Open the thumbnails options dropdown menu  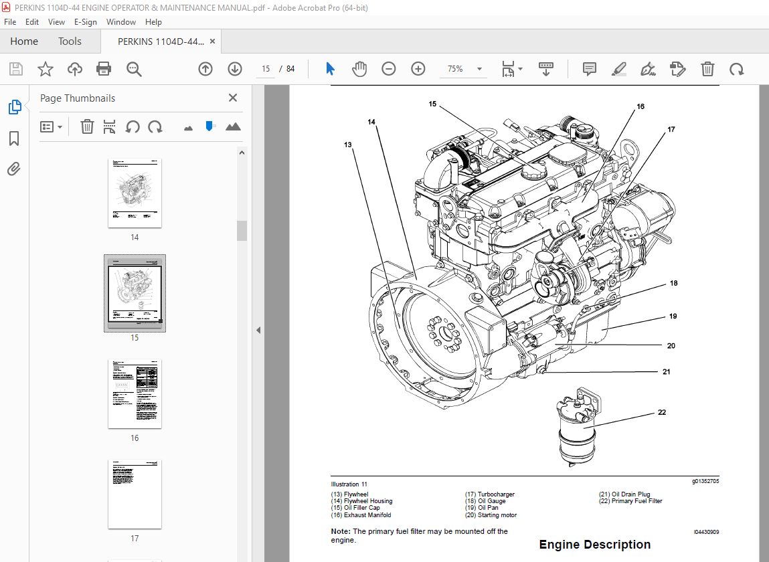click(x=51, y=127)
